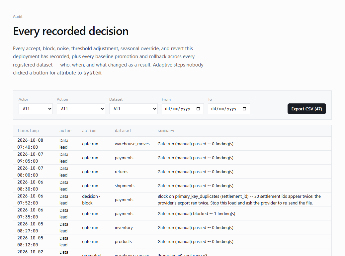Click payments dataset in the 07:52:00 row

(x=124, y=199)
